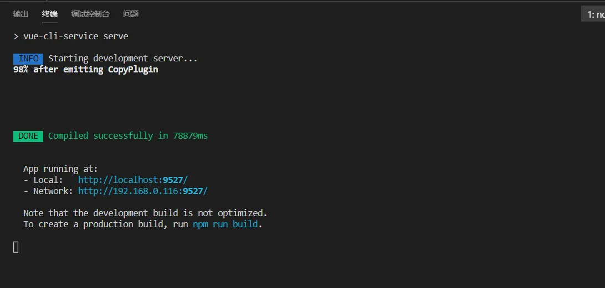Click the "Compiled successfully in 78879ms" message
Viewport: 605px width, 288px height.
[x=128, y=135]
